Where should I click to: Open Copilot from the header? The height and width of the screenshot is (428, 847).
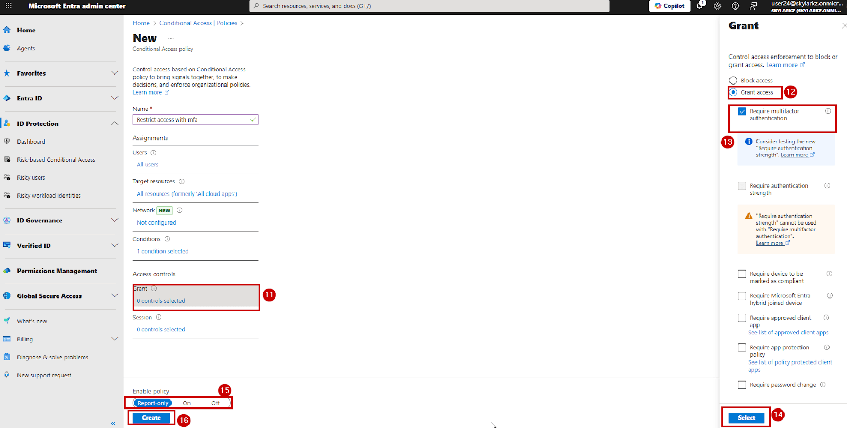tap(670, 6)
